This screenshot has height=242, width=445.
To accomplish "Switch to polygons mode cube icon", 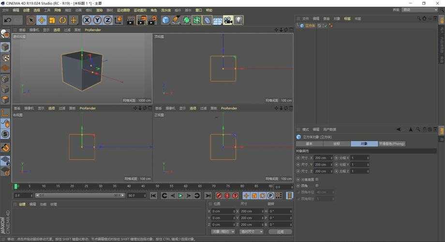I will (x=5, y=100).
